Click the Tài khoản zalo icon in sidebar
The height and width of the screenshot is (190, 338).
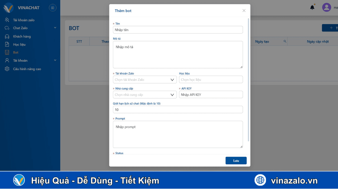7,20
